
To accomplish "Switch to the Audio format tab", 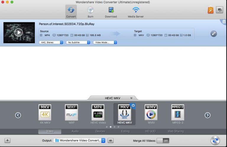I will coord(75,131).
